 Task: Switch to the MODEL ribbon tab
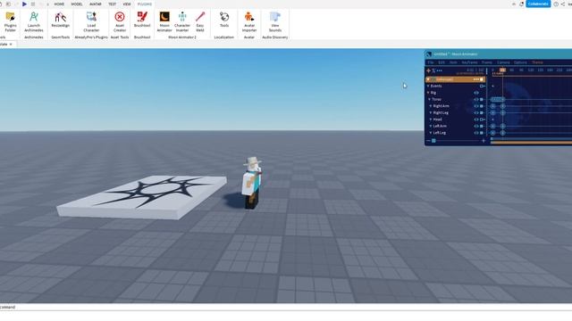77,4
